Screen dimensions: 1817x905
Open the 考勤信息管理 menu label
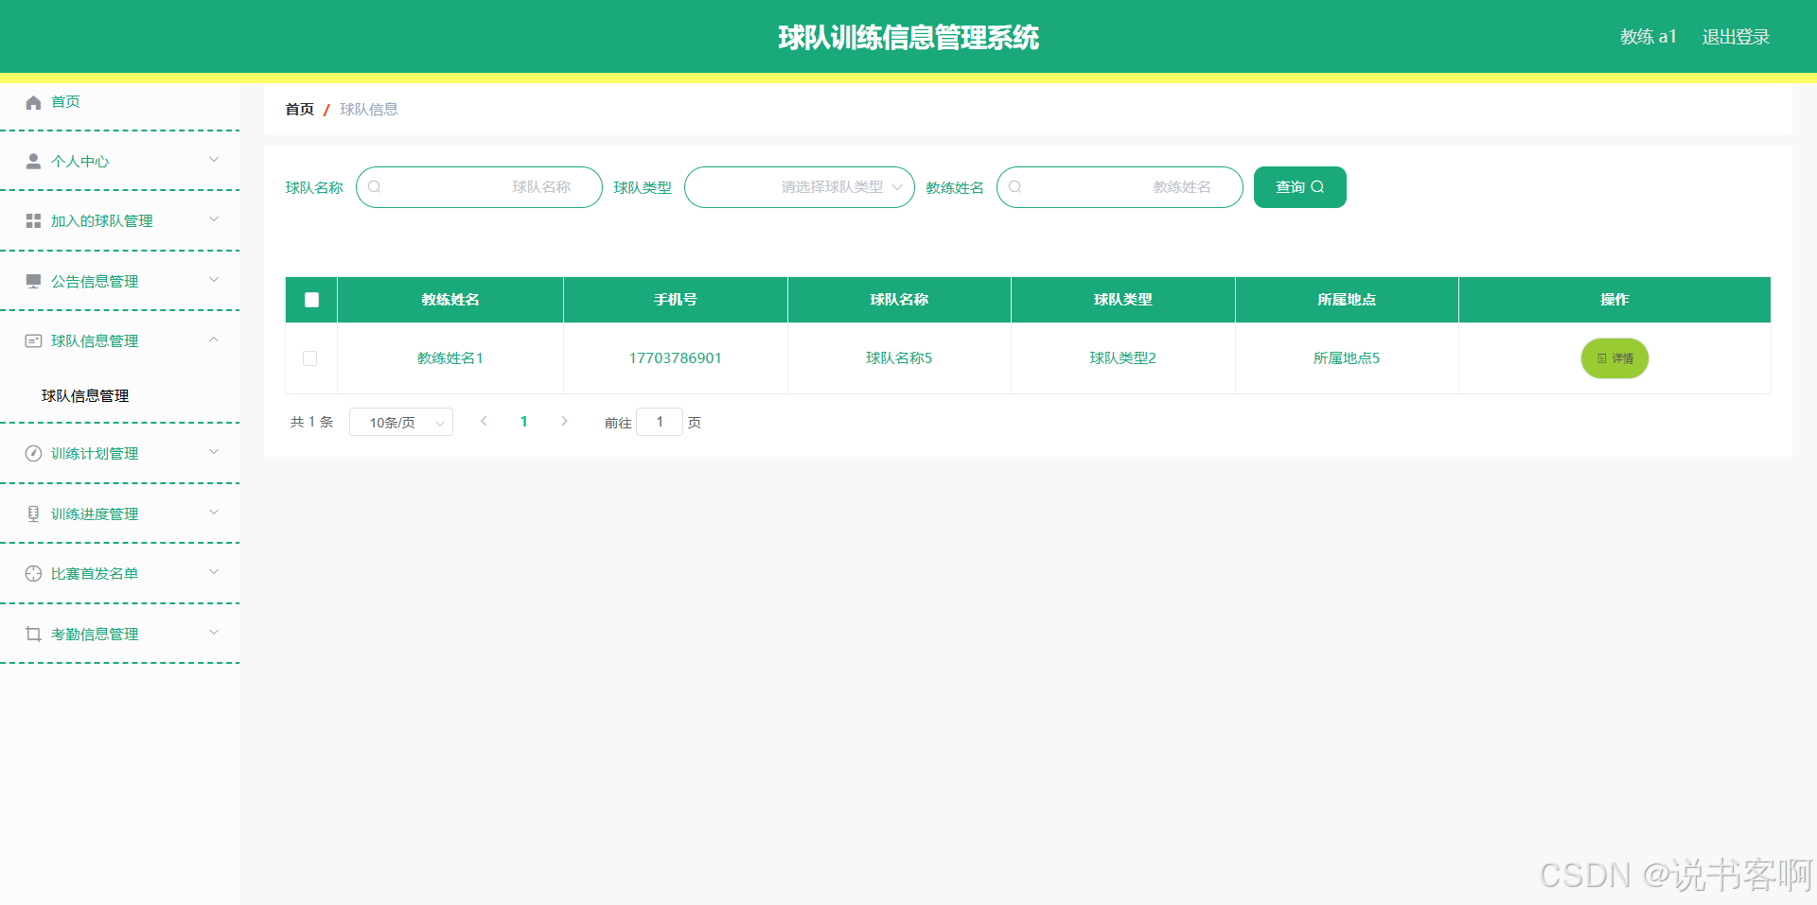[x=95, y=635]
